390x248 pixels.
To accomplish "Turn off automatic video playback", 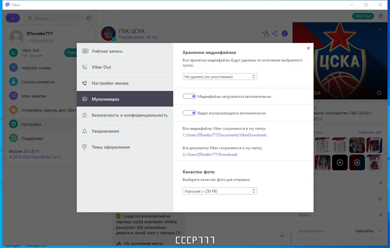I will click(190, 113).
